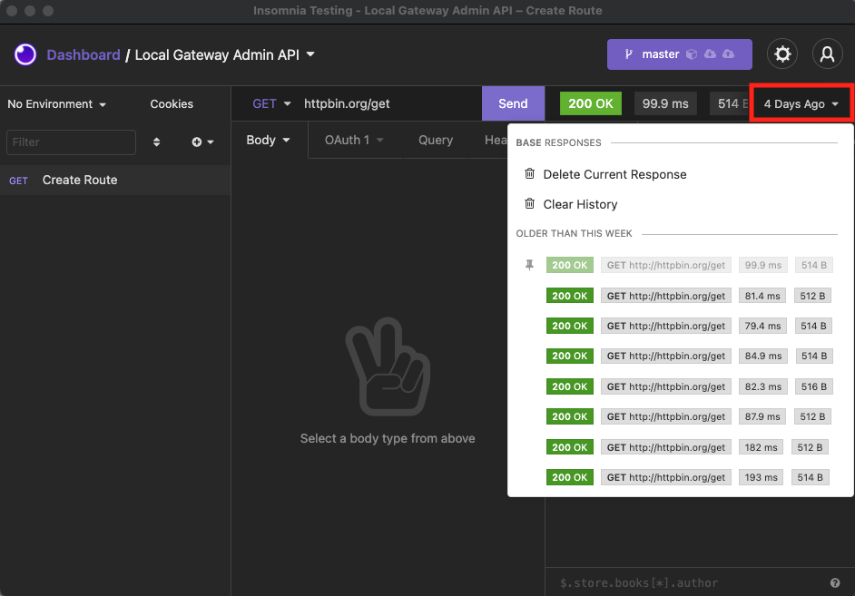Click the second cloud icon on master button
Image resolution: width=855 pixels, height=596 pixels.
tap(729, 54)
